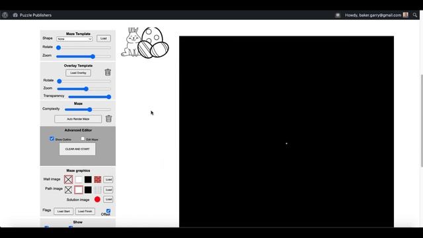This screenshot has width=423, height=238.
Task: Adjust the overlay Transparency slider
Action: (x=90, y=97)
